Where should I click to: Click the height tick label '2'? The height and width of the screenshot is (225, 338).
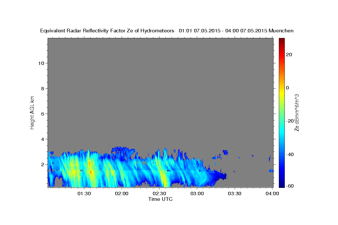point(43,164)
